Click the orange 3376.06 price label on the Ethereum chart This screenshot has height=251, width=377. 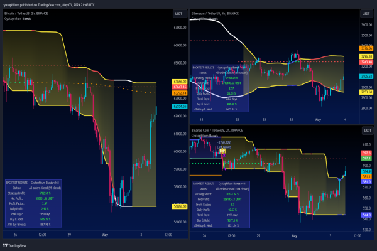pyautogui.click(x=366, y=48)
